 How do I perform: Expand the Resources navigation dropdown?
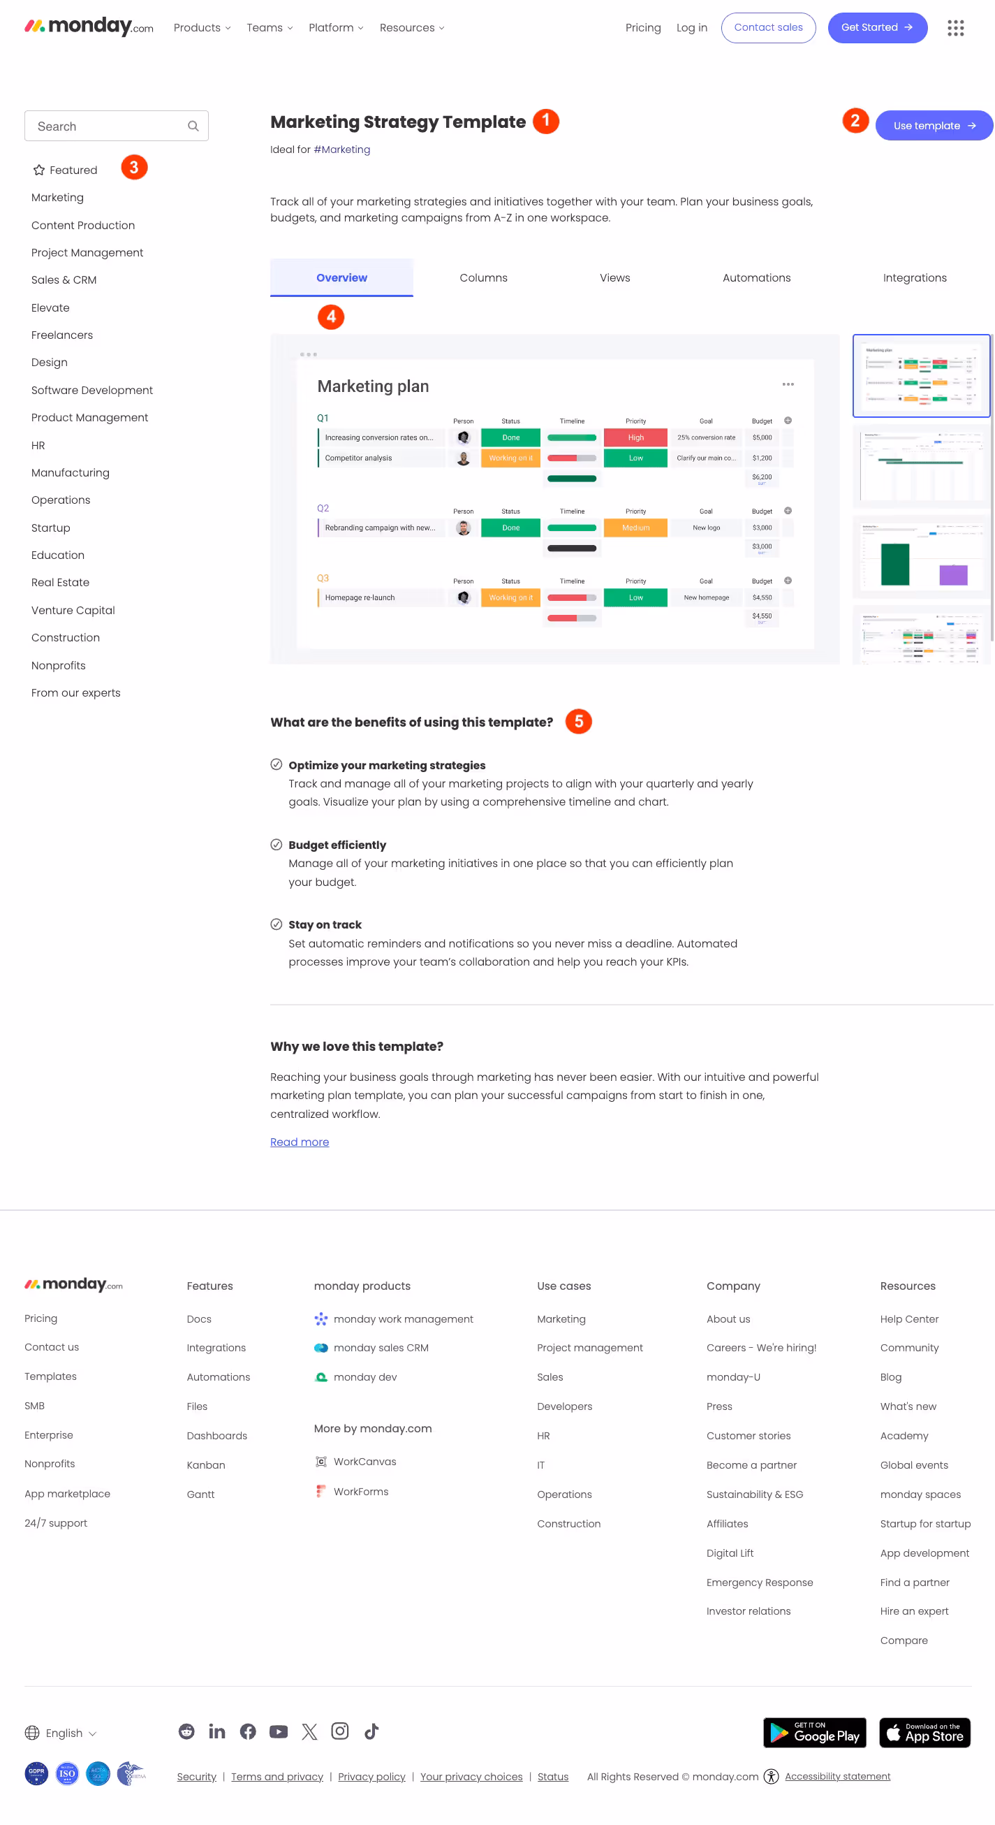pos(411,28)
